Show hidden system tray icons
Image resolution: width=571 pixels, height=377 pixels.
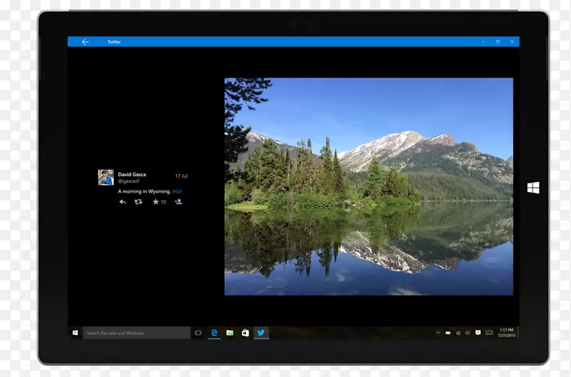tap(438, 333)
